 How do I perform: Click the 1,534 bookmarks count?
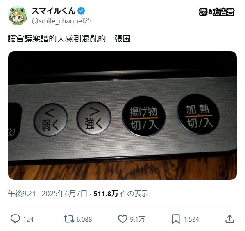[191, 219]
